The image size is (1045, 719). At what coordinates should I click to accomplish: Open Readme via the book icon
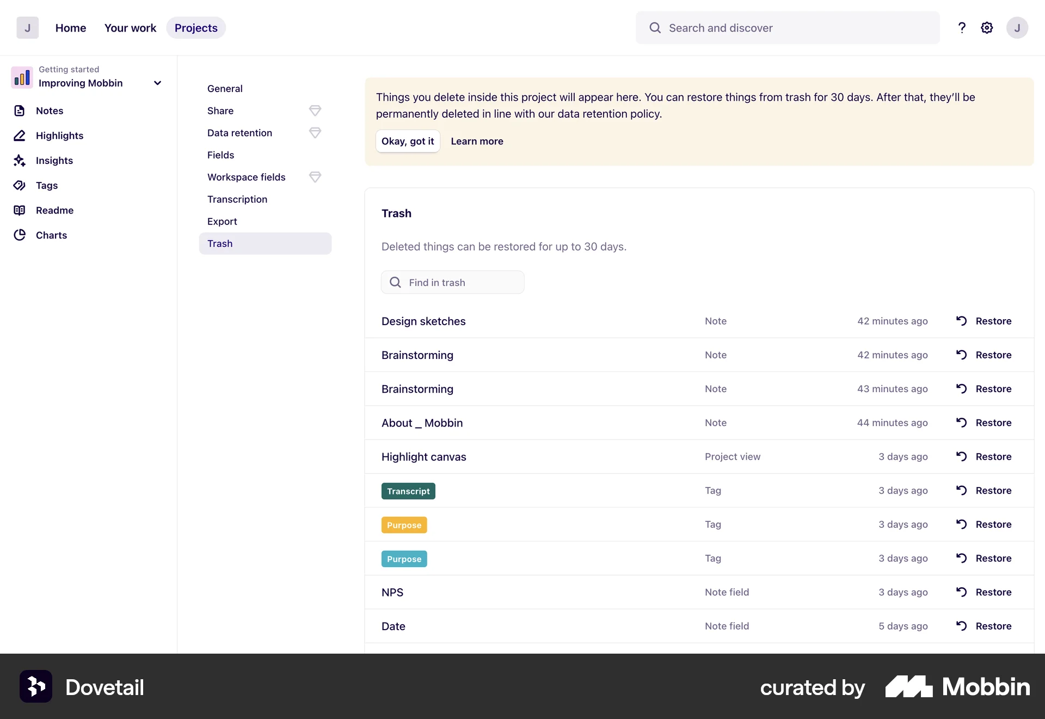coord(20,210)
